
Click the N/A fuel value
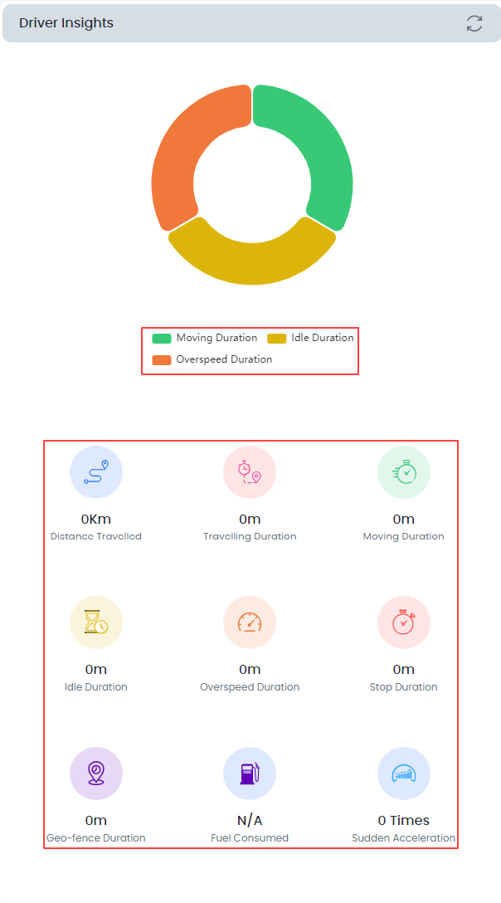pos(250,820)
